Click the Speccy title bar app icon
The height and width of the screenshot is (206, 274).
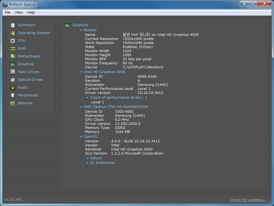click(x=5, y=5)
